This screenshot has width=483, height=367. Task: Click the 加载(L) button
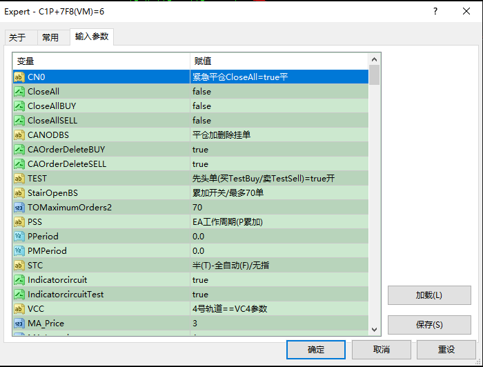[x=429, y=295]
